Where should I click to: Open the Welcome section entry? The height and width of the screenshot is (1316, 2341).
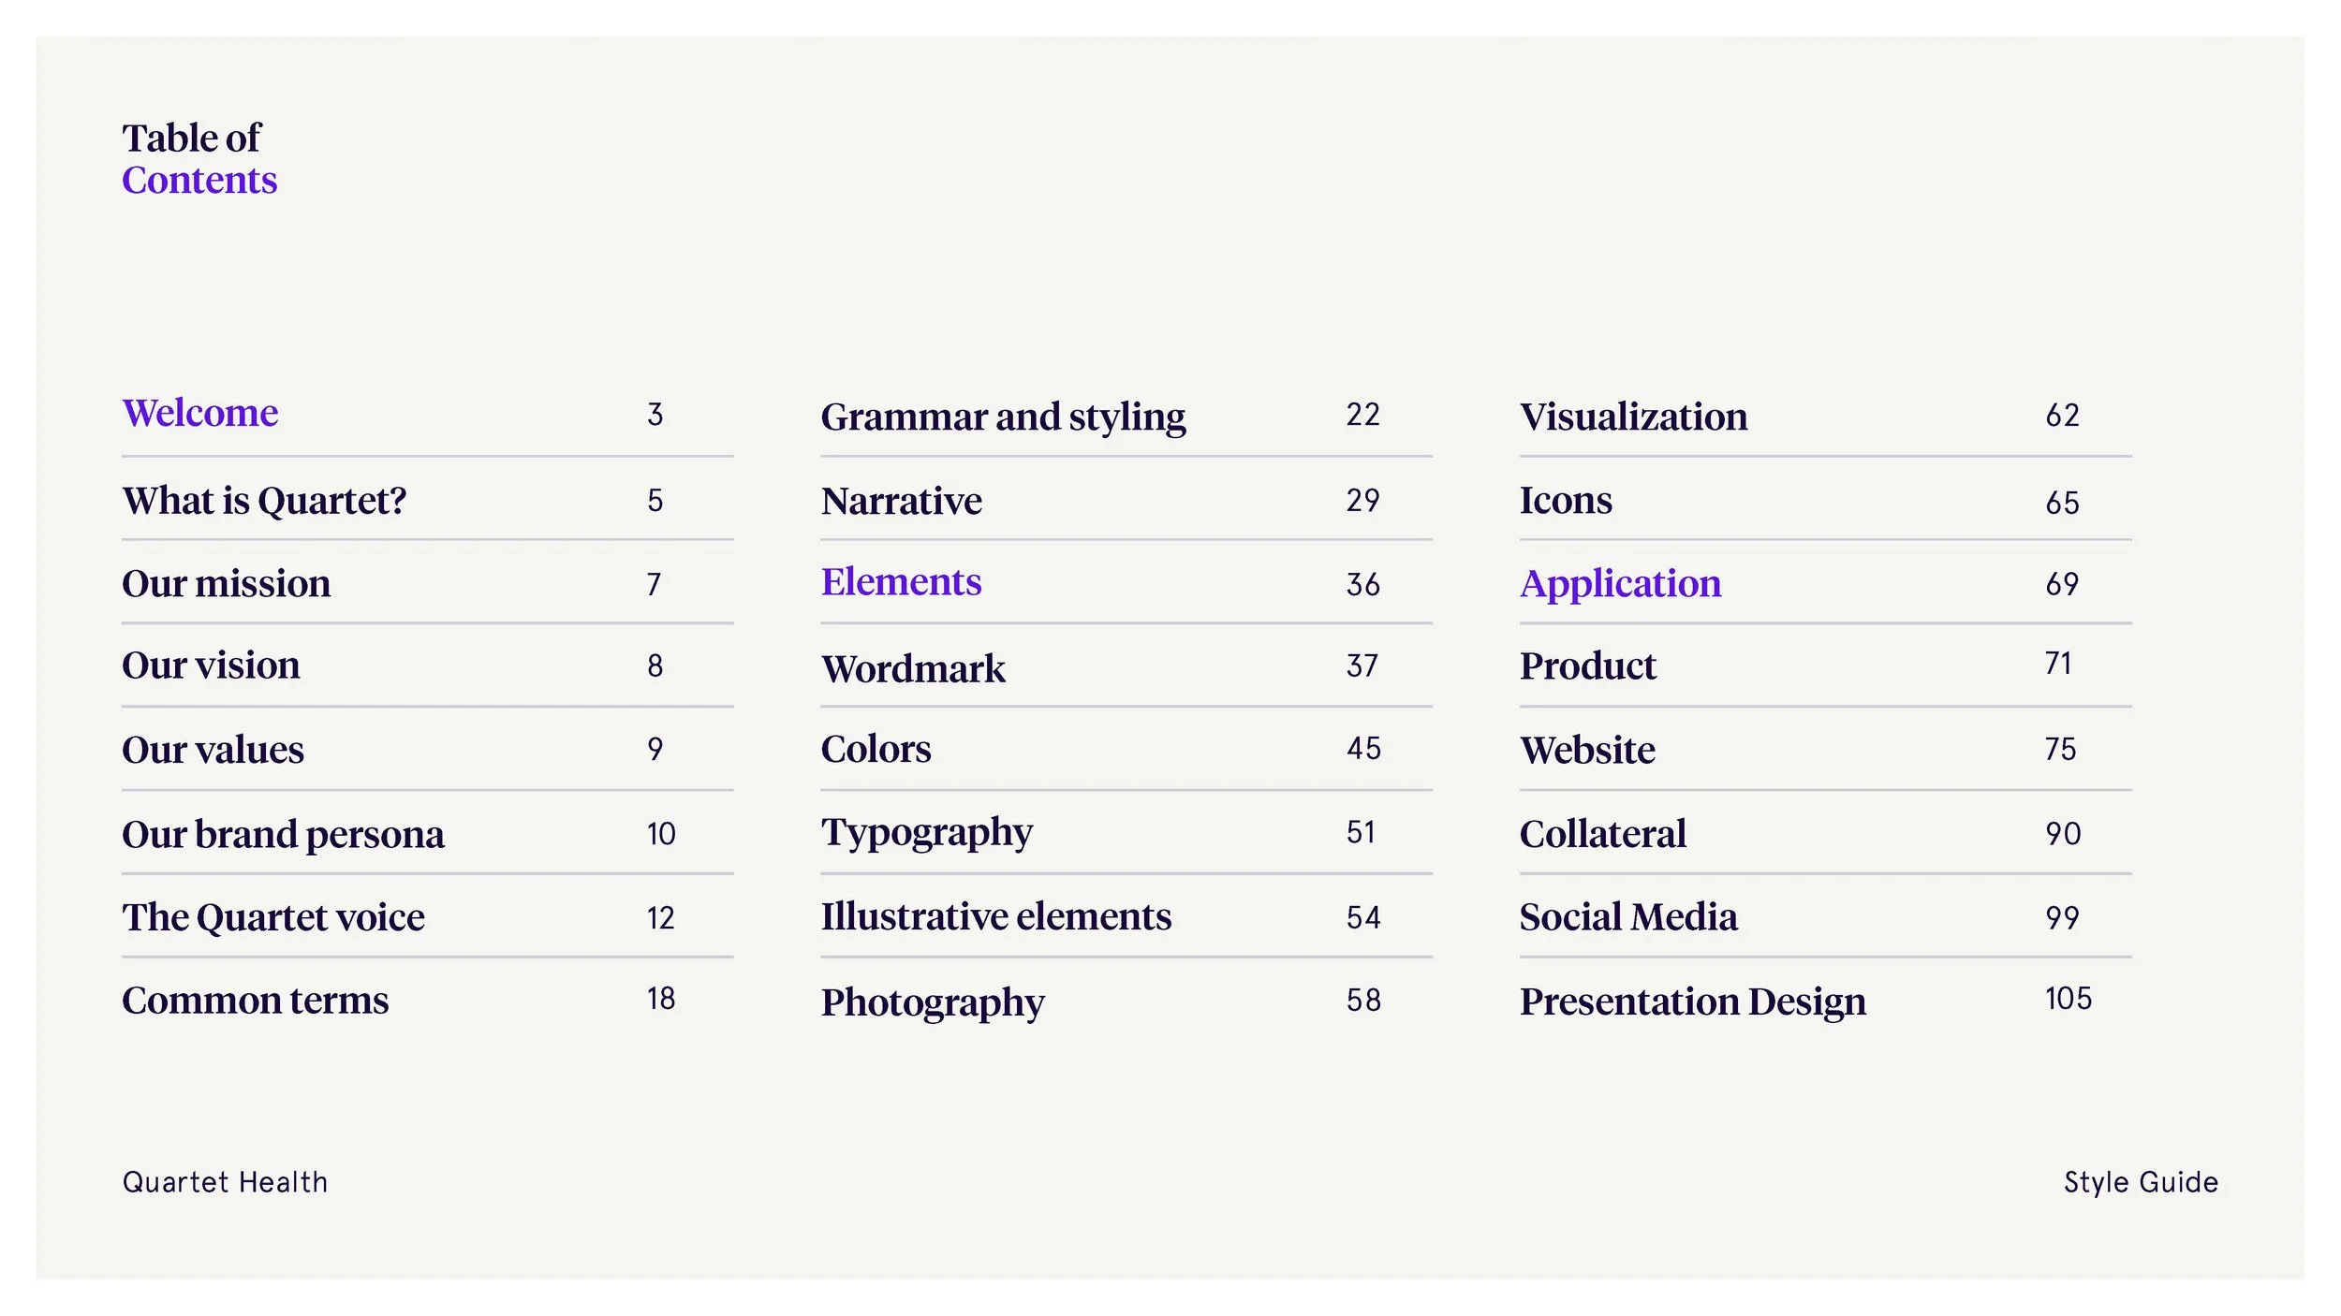tap(200, 413)
